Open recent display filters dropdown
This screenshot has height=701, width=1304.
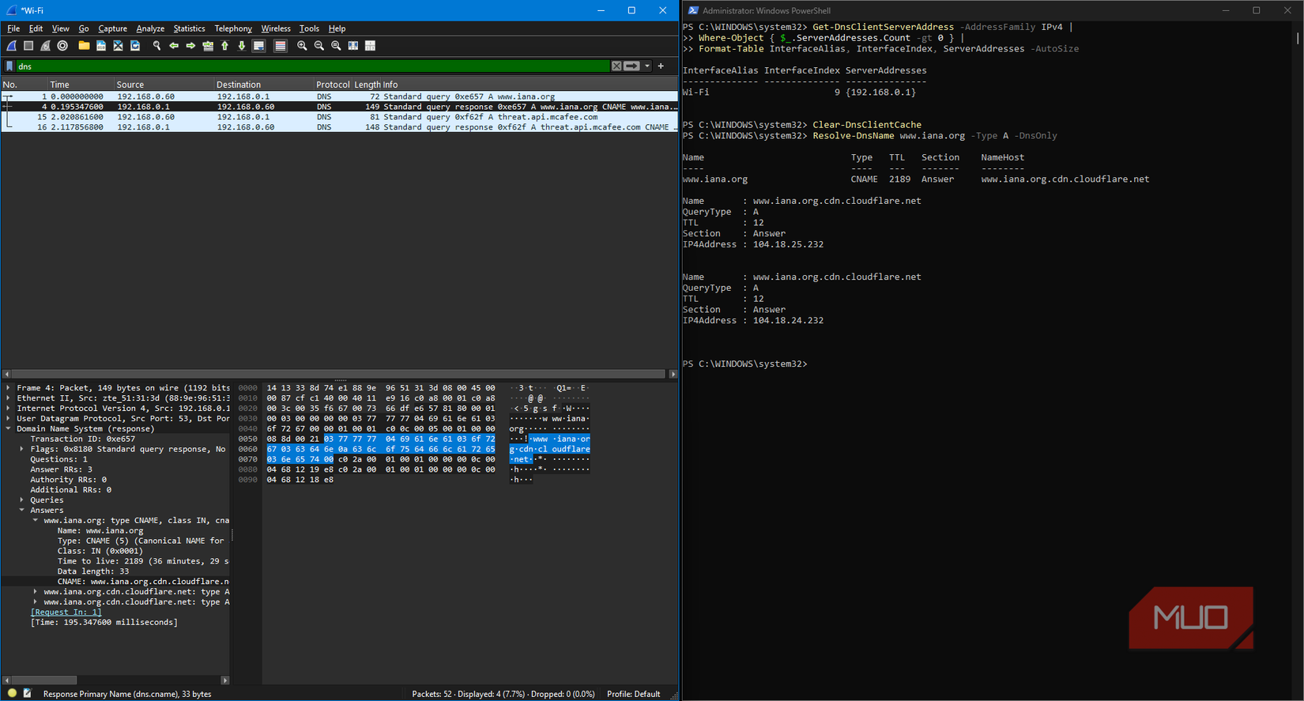(x=647, y=66)
